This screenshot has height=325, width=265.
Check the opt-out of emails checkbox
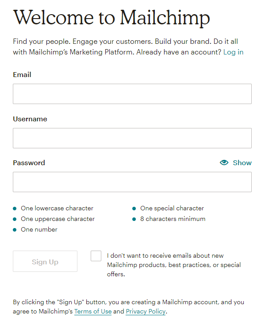pyautogui.click(x=96, y=256)
